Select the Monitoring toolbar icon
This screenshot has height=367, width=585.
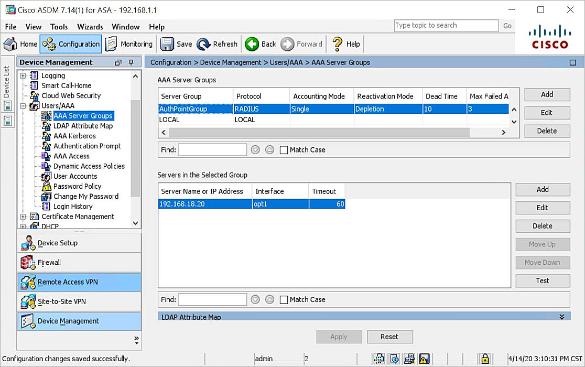coord(111,44)
